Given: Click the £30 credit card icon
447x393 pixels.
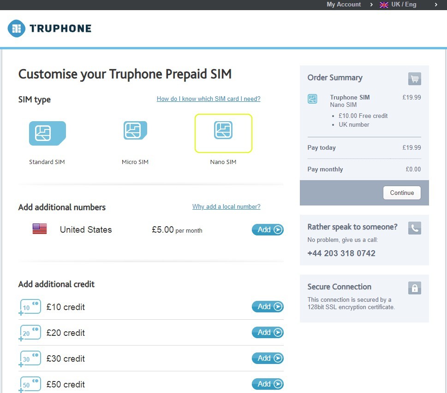Looking at the screenshot, I should pos(30,358).
